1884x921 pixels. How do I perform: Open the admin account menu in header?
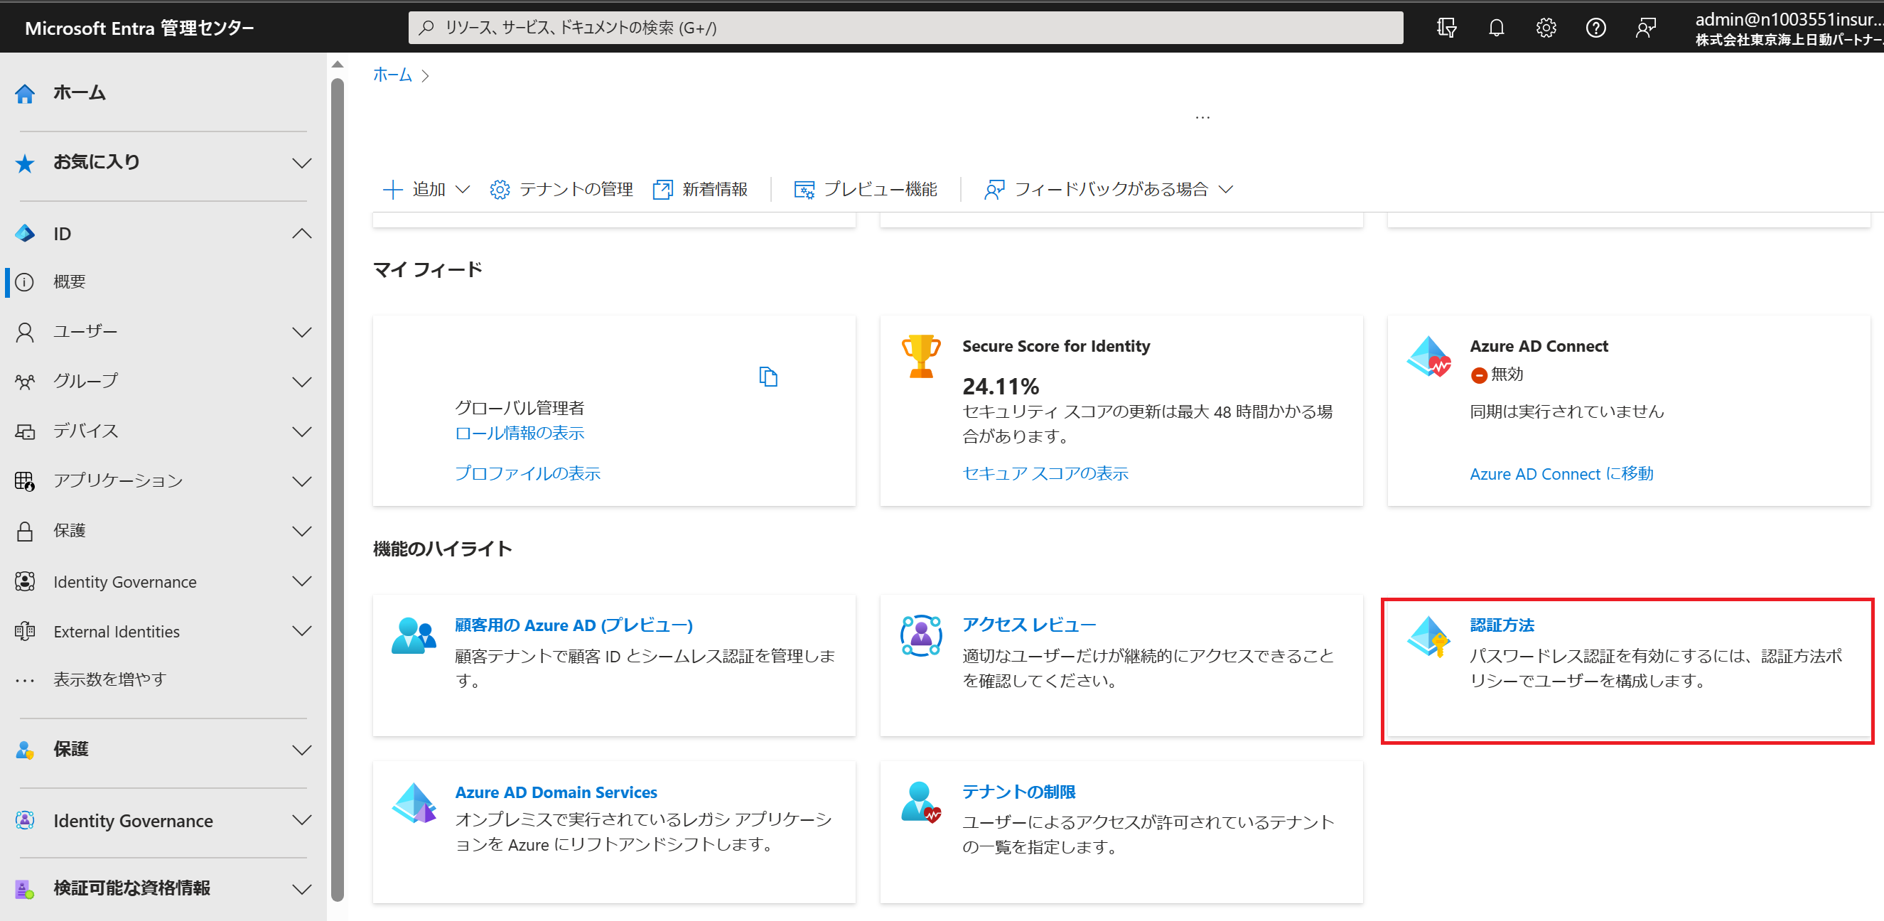(1789, 28)
